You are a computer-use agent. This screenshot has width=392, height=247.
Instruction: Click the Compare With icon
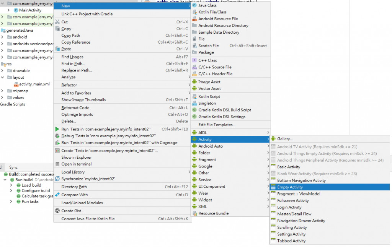click(57, 195)
